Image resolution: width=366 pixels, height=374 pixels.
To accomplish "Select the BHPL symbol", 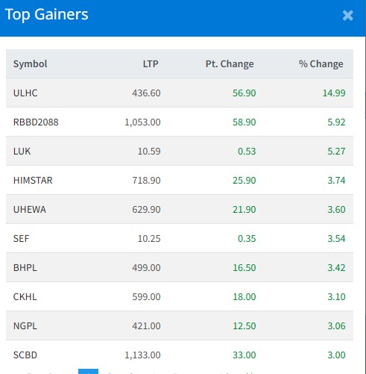I will click(25, 268).
